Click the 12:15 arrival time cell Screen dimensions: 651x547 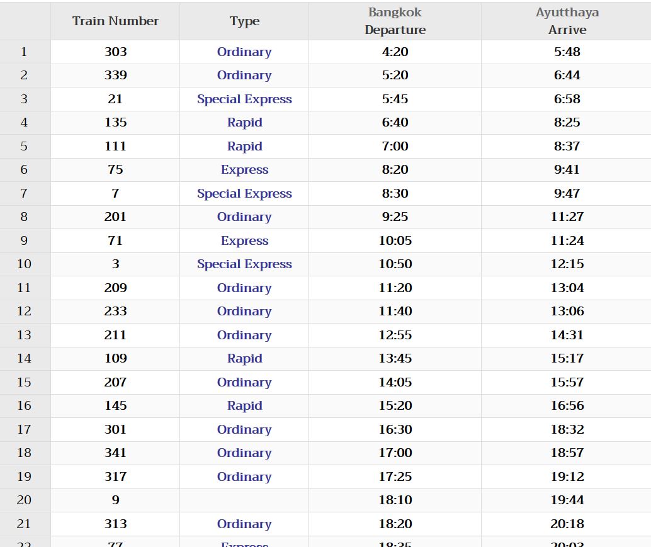click(x=567, y=264)
